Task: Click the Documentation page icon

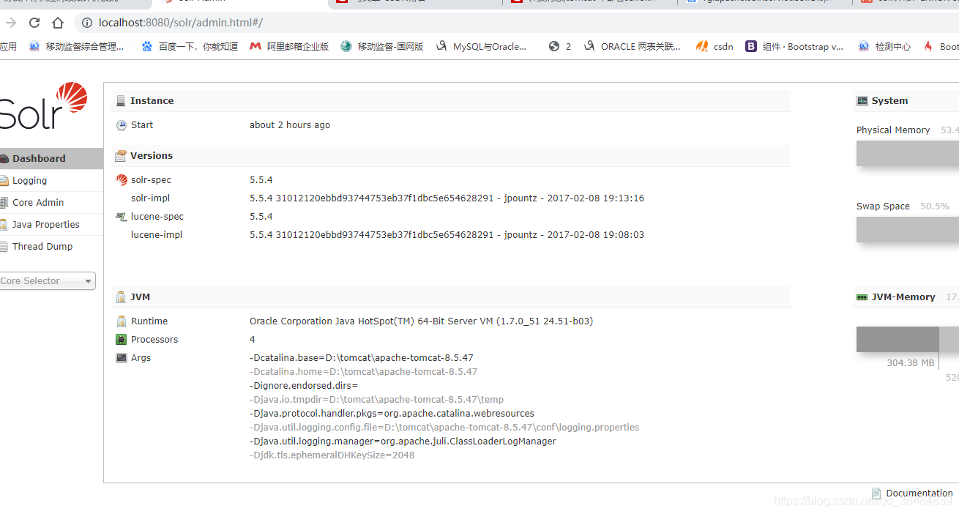Action: [876, 493]
